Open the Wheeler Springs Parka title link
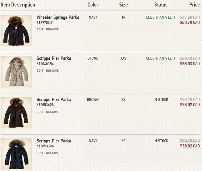202x171 pixels. (58, 17)
